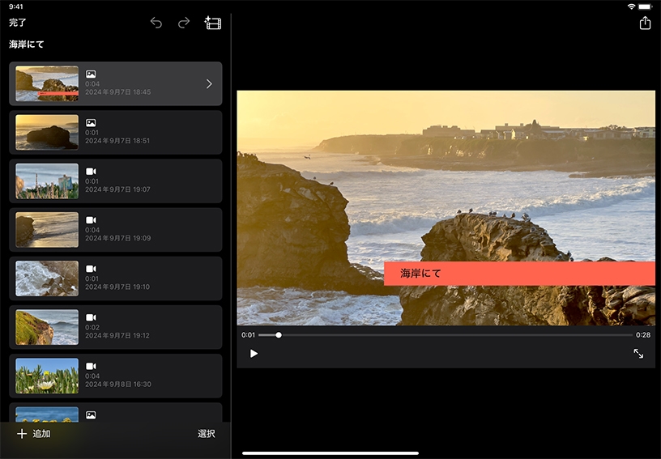Viewport: 661px width, 459px height.
Task: Tap the undo arrow icon
Action: [156, 23]
